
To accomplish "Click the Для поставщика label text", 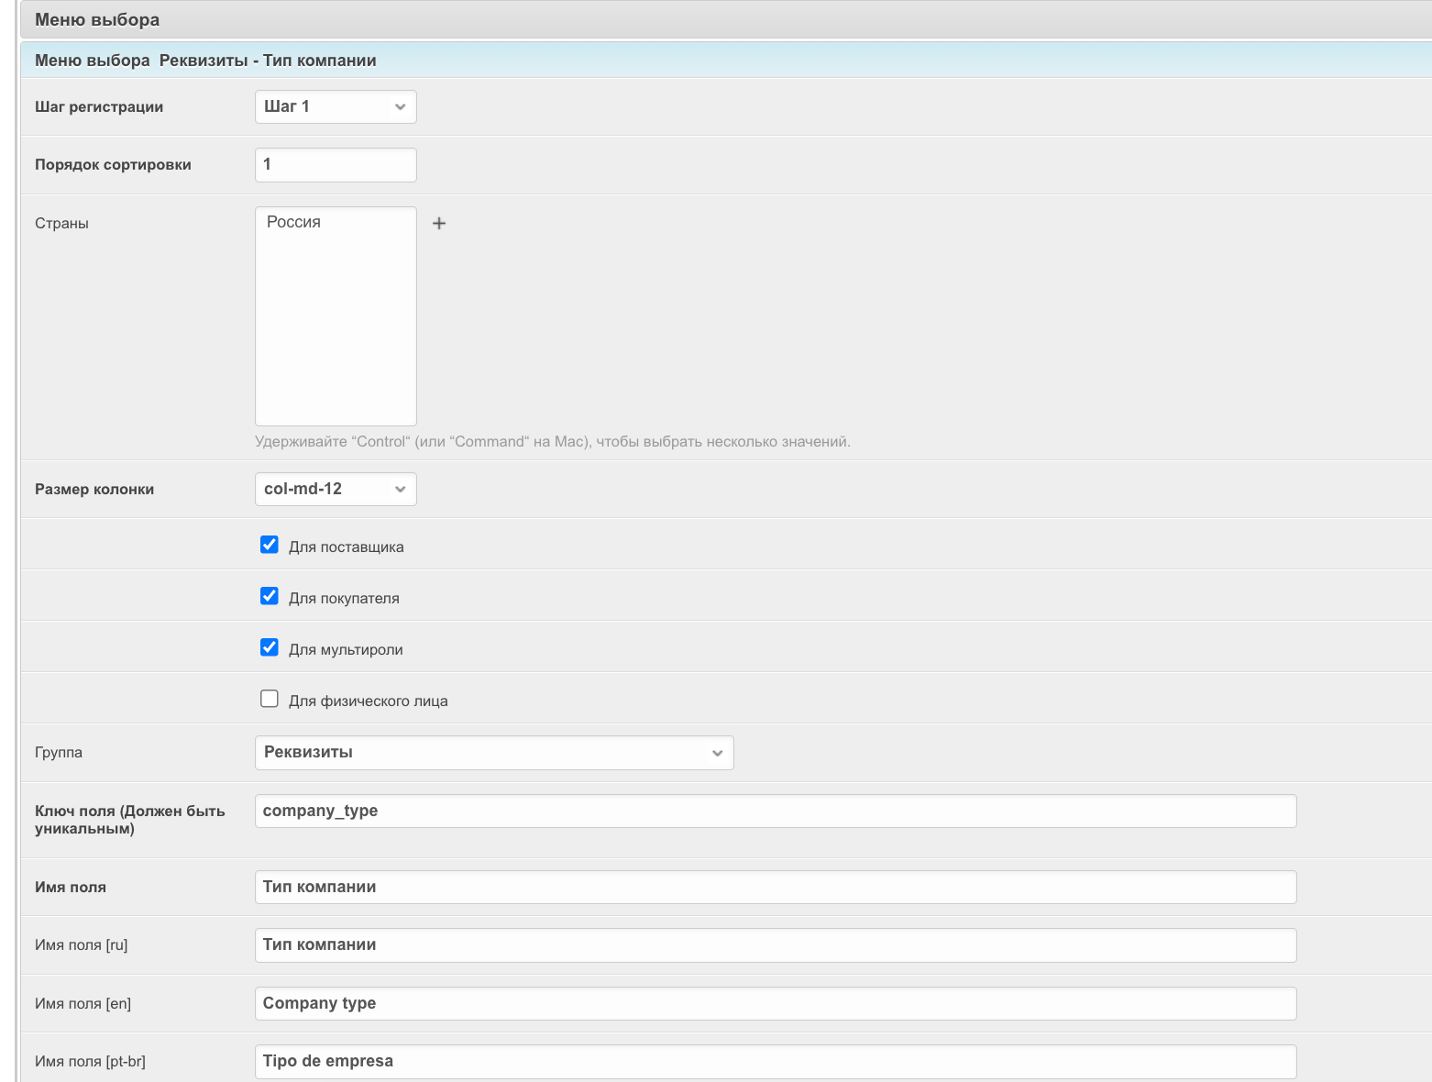I will (x=346, y=547).
